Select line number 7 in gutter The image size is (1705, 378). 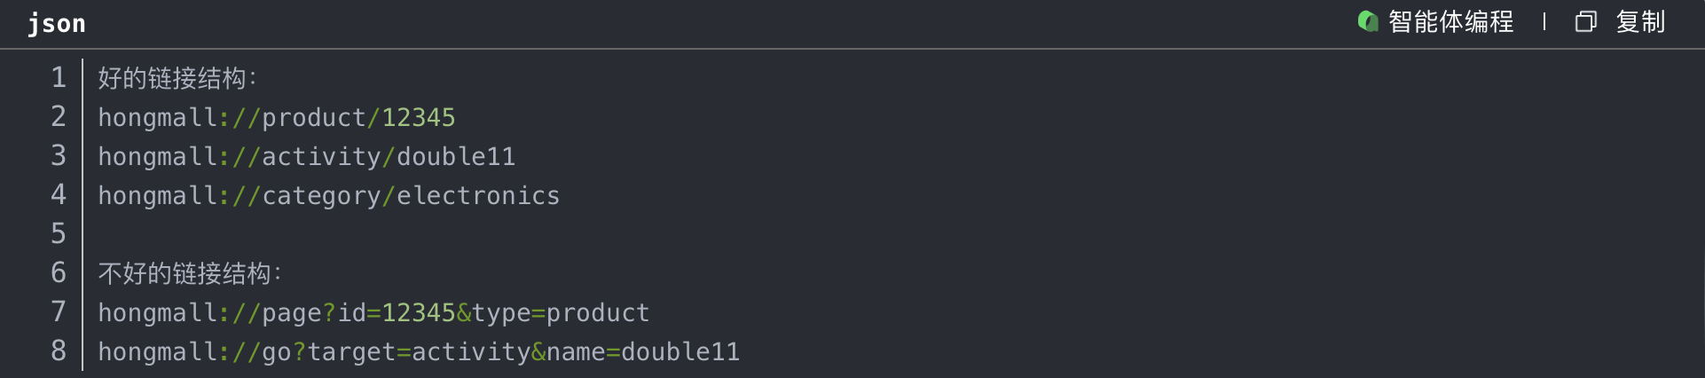click(x=59, y=312)
